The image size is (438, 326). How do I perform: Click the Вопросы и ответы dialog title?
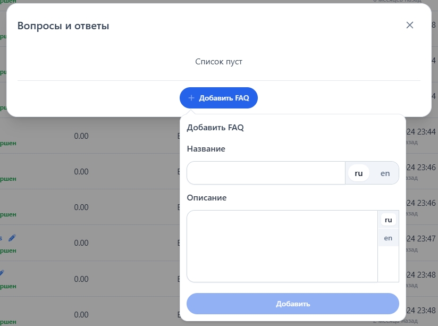click(x=63, y=26)
